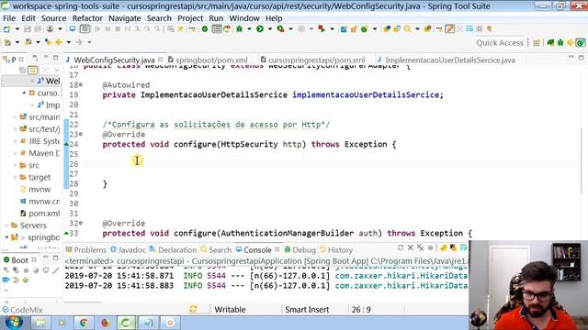The image size is (588, 330).
Task: Click the Back navigation yellow arrow
Action: [59, 42]
